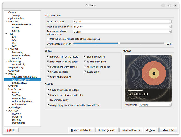This screenshot has height=137, width=181.
Task: Click Wear is at its worst spinner arrows
Action: (170, 27)
